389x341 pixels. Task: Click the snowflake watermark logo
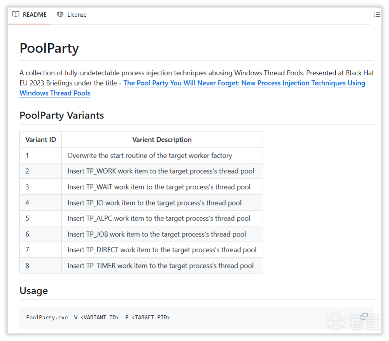(334, 321)
